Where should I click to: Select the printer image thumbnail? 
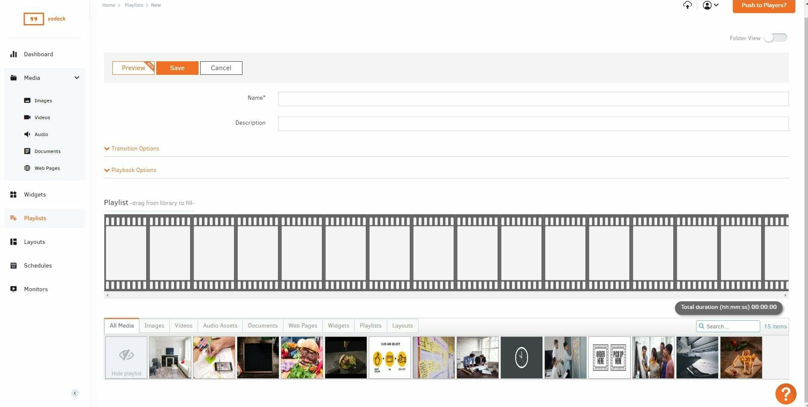click(x=697, y=358)
